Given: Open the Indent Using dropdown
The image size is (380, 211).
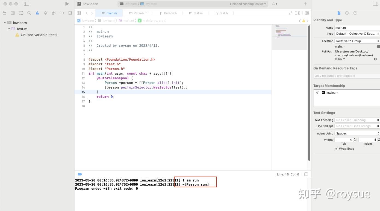Looking at the screenshot, I should coord(357,133).
